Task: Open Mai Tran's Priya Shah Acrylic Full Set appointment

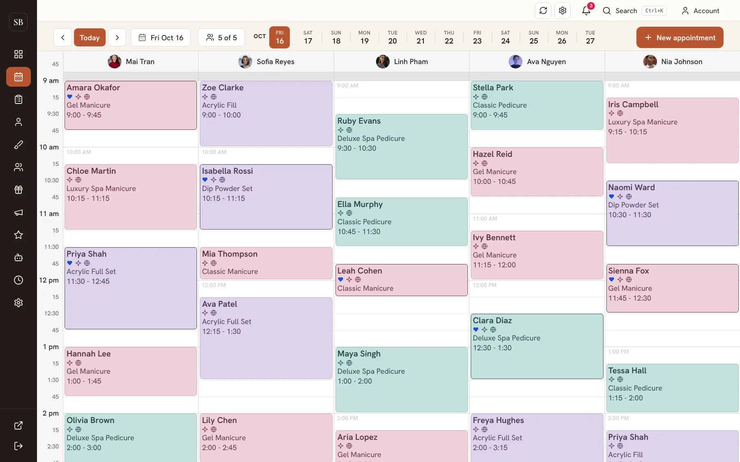Action: click(x=131, y=288)
